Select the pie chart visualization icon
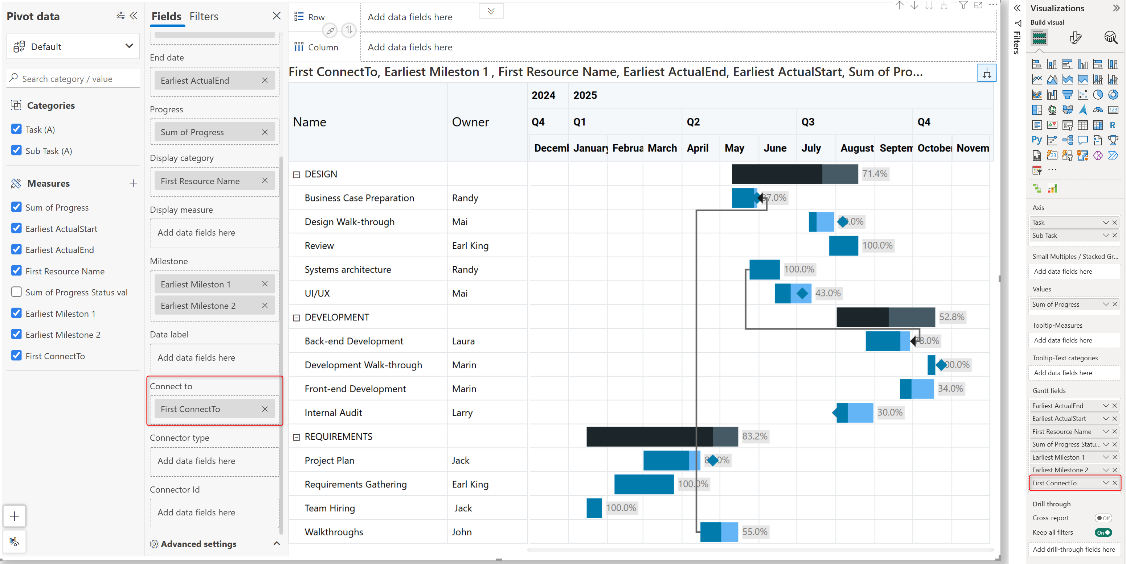Image resolution: width=1126 pixels, height=564 pixels. [x=1098, y=95]
